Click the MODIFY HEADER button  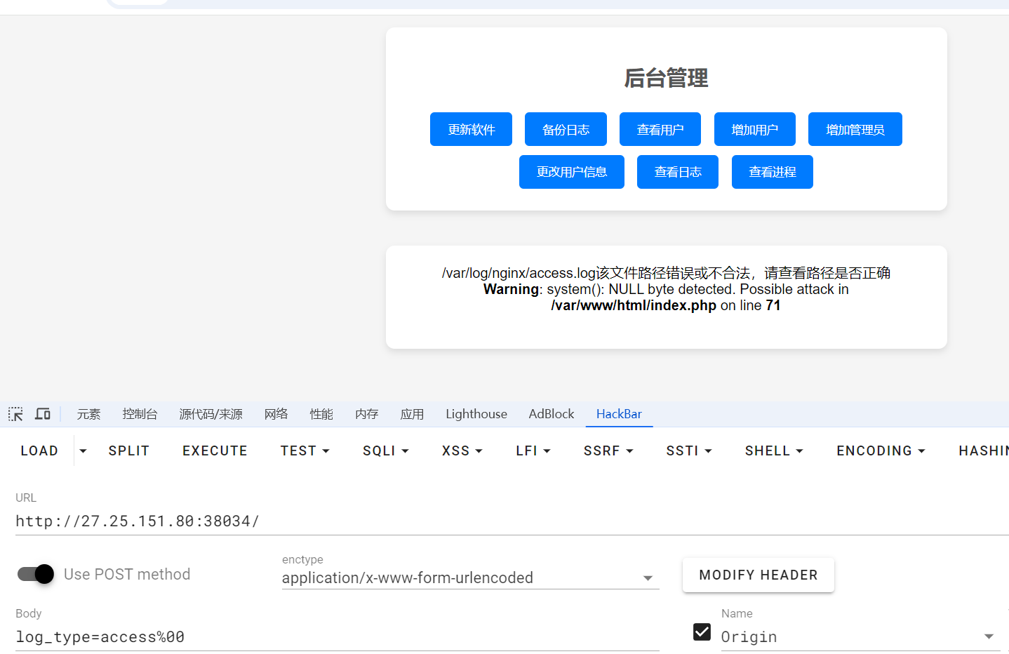(758, 575)
